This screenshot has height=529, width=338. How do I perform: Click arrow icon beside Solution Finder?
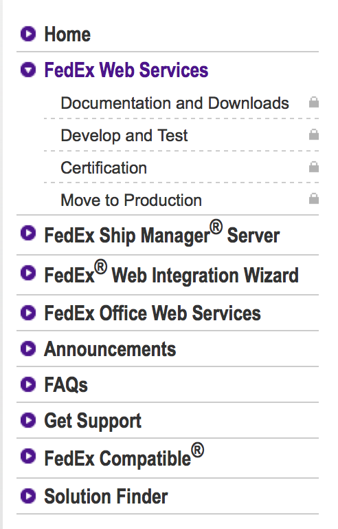point(28,496)
